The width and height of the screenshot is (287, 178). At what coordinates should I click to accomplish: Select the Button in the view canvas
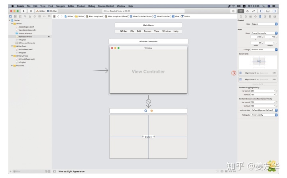tap(148, 137)
